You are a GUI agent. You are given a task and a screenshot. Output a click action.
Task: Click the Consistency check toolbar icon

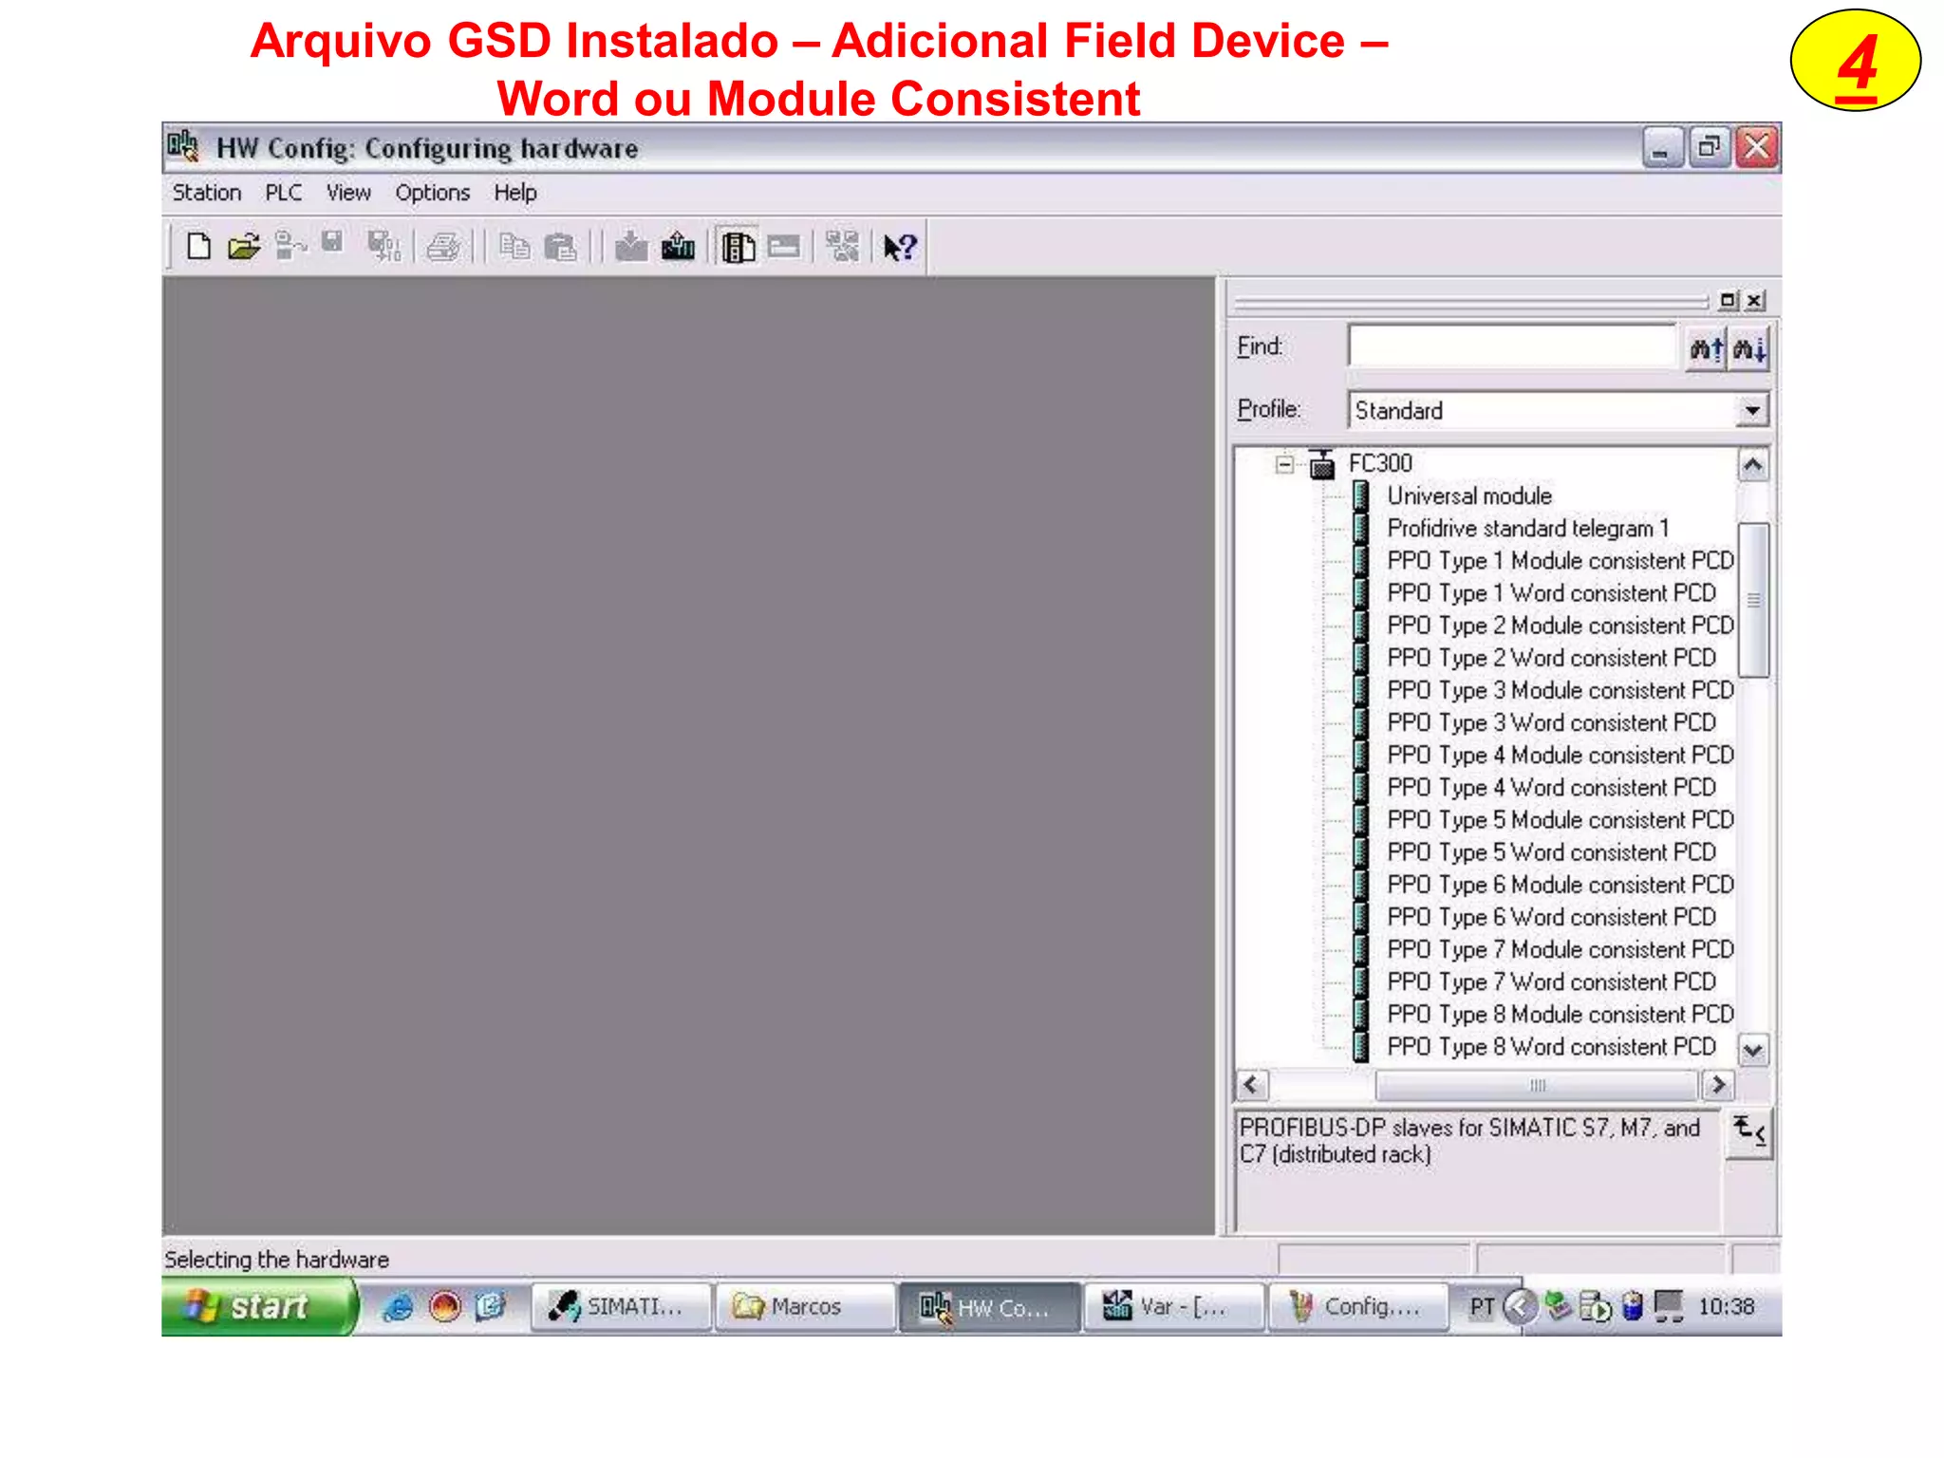coord(842,247)
